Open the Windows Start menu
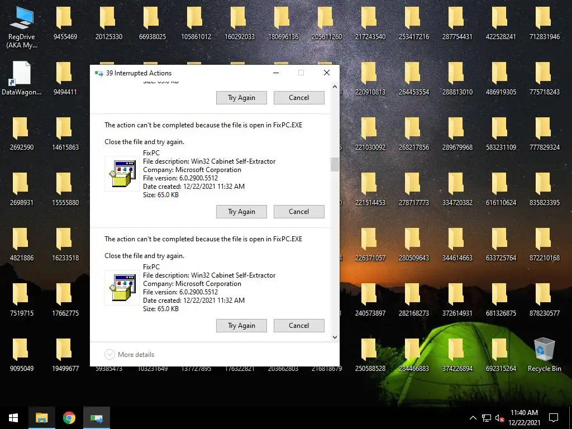Image resolution: width=572 pixels, height=429 pixels. click(13, 418)
